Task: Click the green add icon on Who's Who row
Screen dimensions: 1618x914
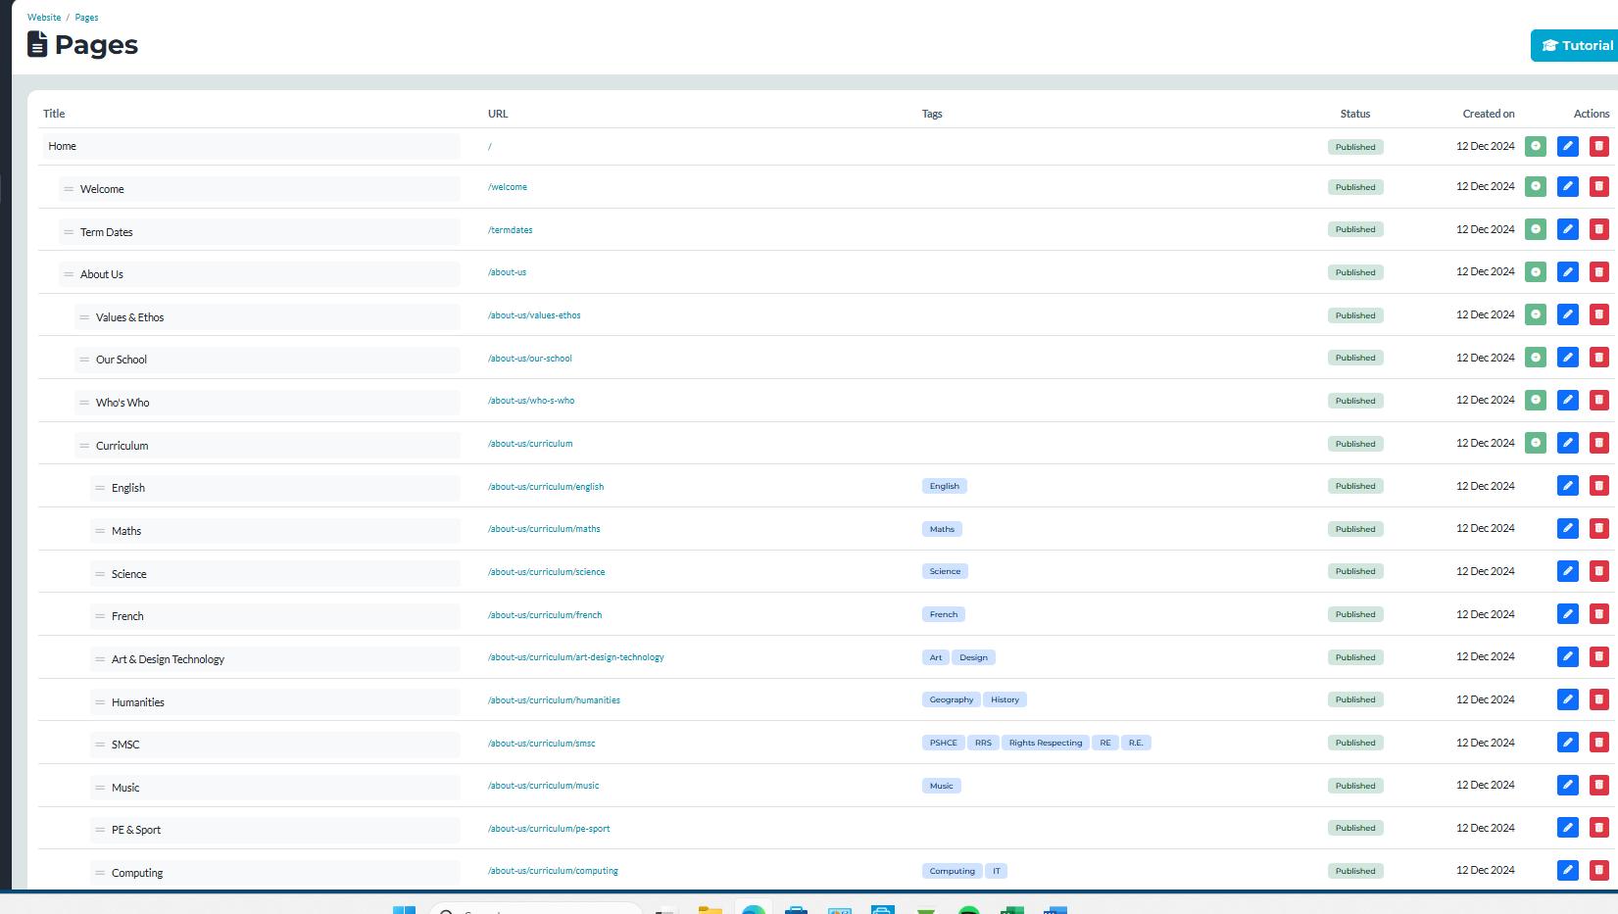Action: pyautogui.click(x=1536, y=400)
